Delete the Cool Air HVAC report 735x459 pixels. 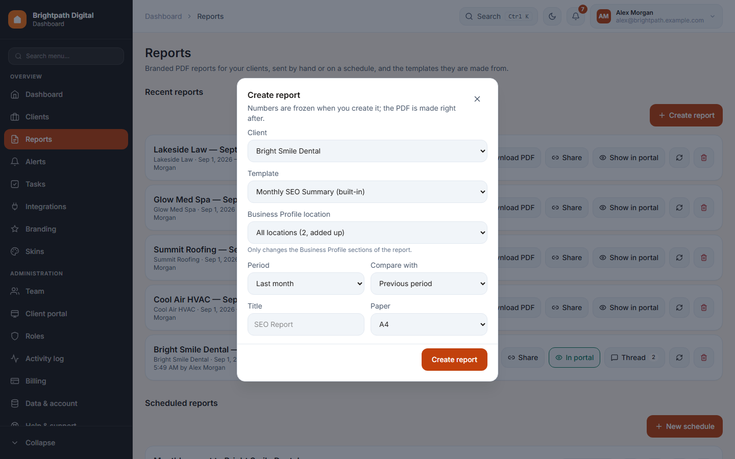704,308
